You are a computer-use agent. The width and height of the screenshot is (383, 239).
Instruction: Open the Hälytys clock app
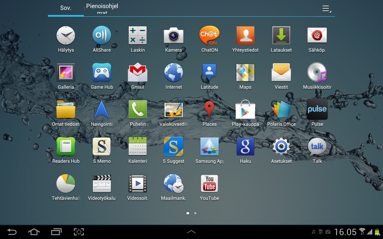pos(66,36)
